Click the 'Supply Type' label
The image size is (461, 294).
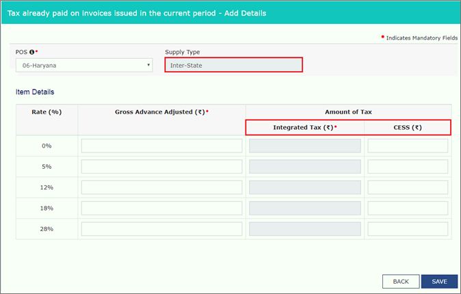coord(183,52)
